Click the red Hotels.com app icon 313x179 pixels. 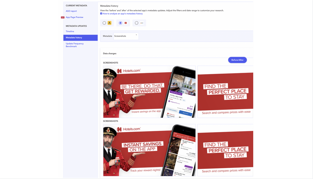(x=126, y=23)
